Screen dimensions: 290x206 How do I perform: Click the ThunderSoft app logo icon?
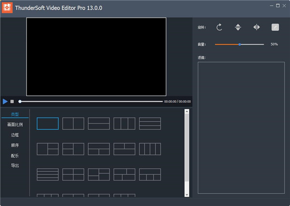[x=8, y=8]
